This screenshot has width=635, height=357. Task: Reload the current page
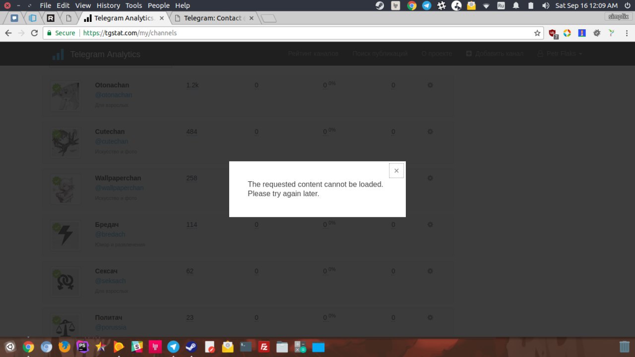pyautogui.click(x=34, y=33)
